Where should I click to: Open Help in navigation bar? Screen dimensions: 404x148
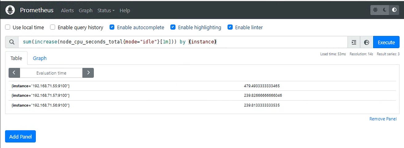tap(125, 10)
